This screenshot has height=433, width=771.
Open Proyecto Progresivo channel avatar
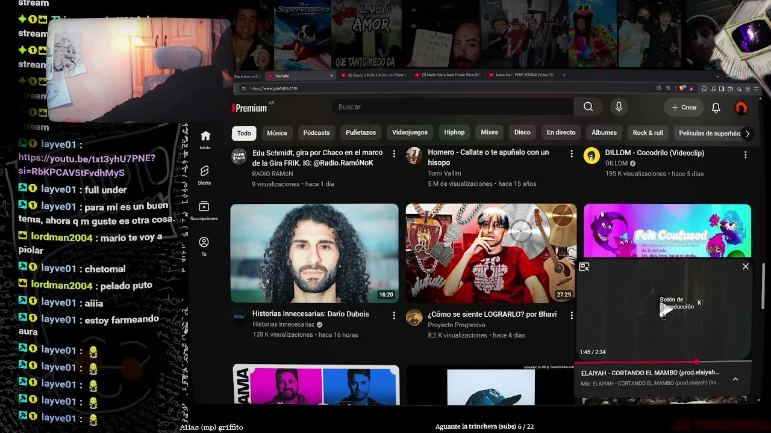click(x=414, y=317)
